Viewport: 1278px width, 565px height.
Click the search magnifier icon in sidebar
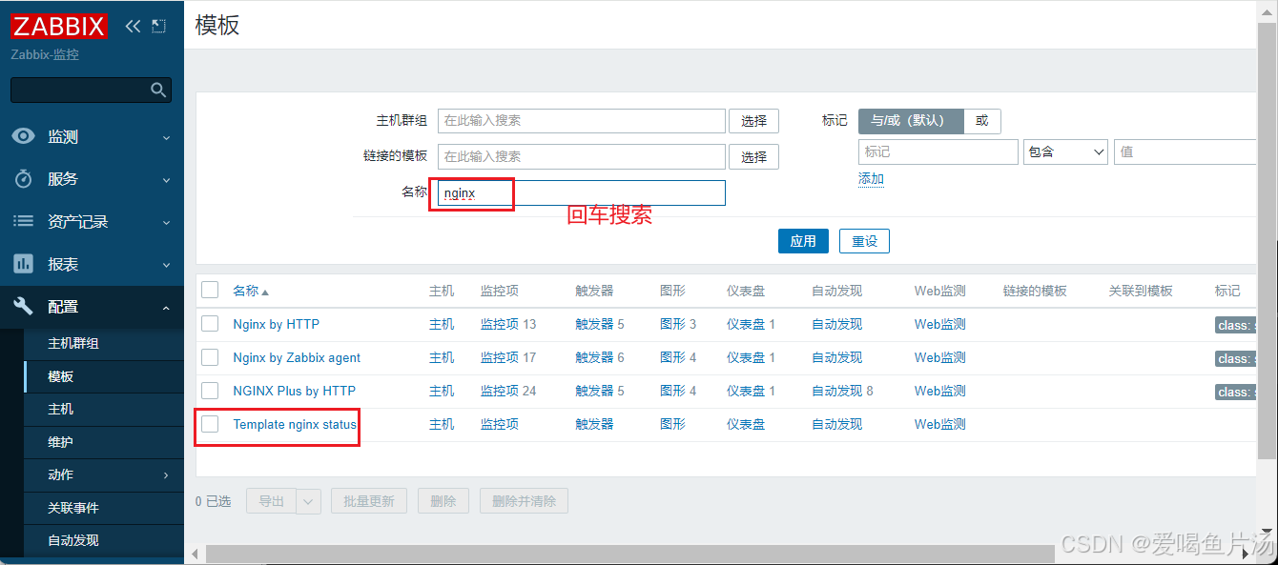158,91
